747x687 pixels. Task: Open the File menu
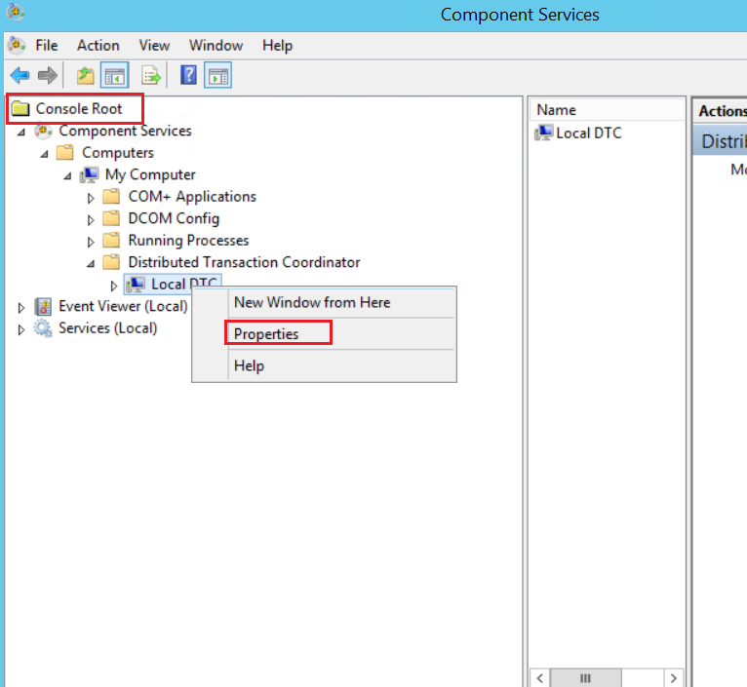(47, 45)
